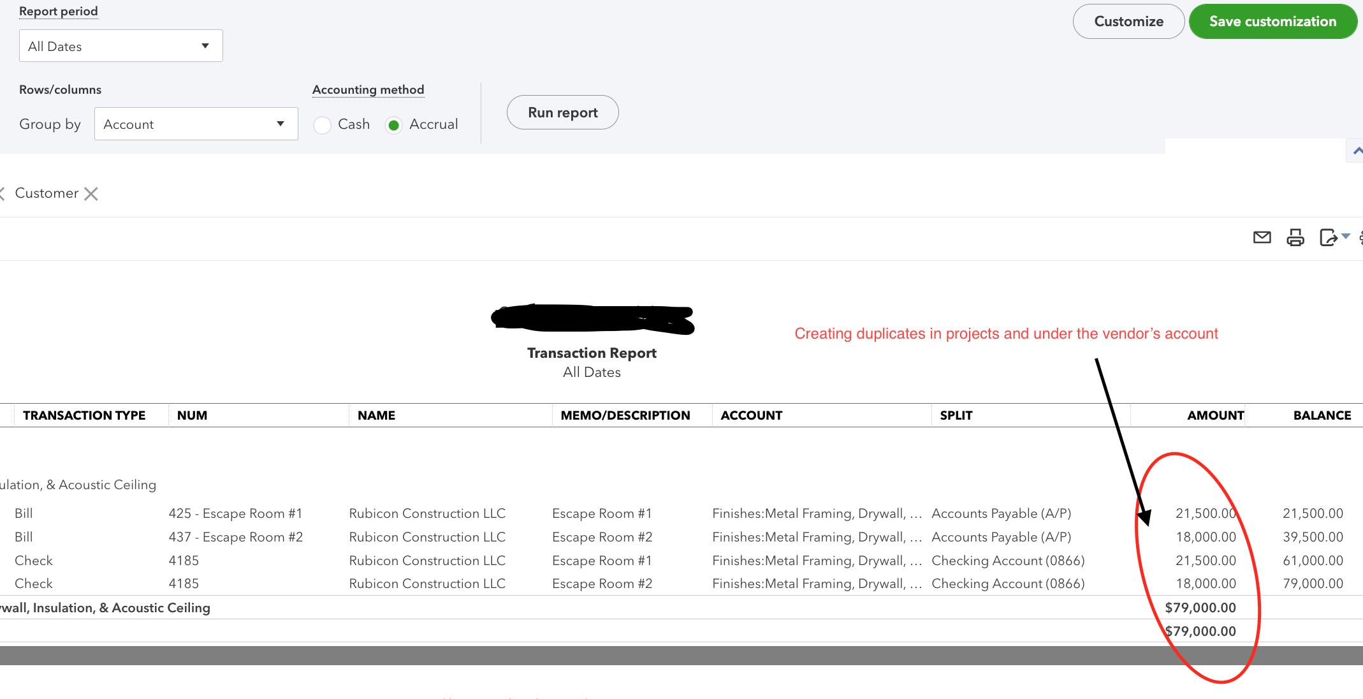This screenshot has height=699, width=1363.
Task: Click the Run report button
Action: (562, 112)
